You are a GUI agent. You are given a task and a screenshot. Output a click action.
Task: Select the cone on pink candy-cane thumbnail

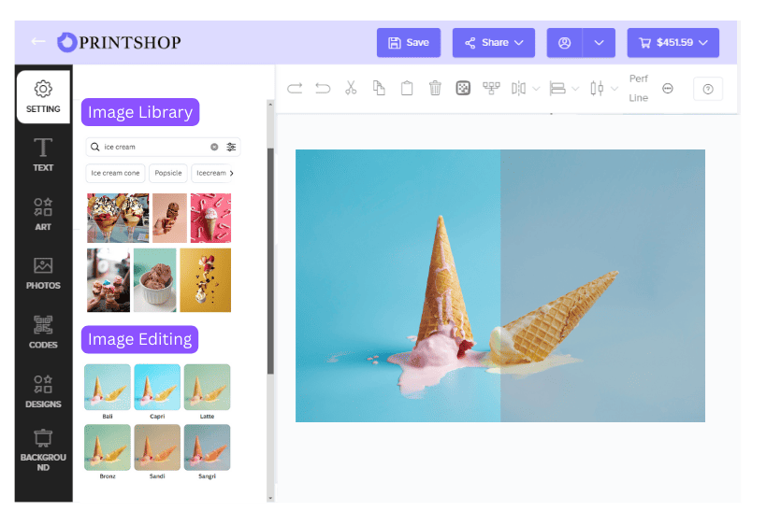(x=210, y=218)
